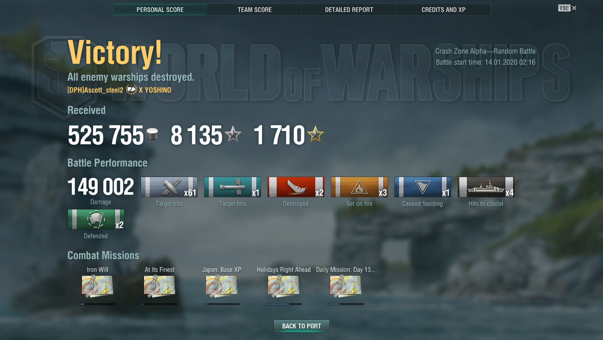Open the Holidays Right Ahead mission
603x340 pixels.
[x=284, y=286]
